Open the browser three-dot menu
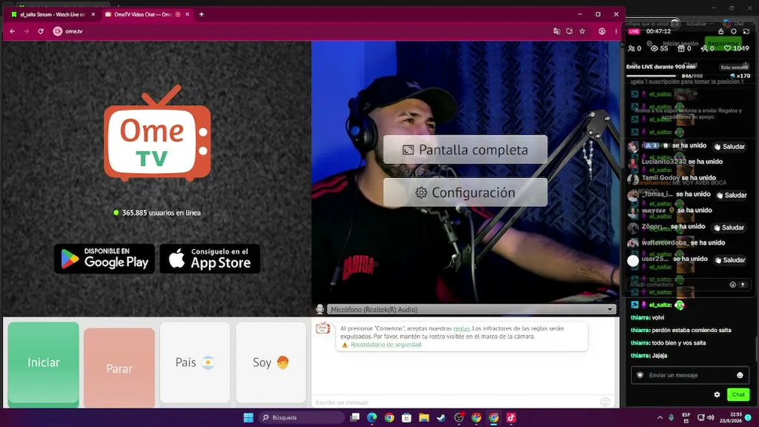The width and height of the screenshot is (759, 427). coord(617,31)
